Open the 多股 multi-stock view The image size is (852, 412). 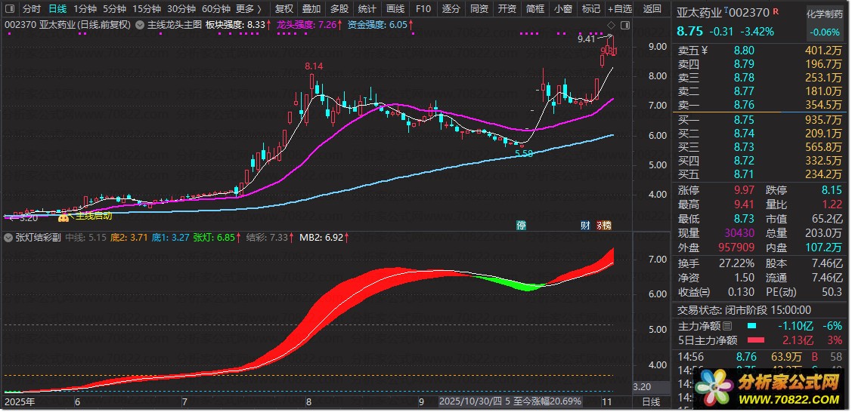tap(339, 8)
